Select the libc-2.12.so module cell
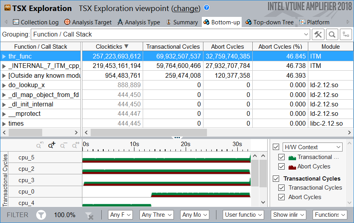Image resolution: width=354 pixels, height=223 pixels. 330,123
